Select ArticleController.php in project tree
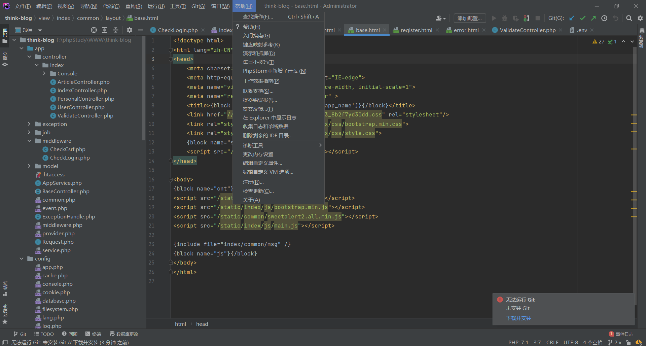 click(79, 82)
